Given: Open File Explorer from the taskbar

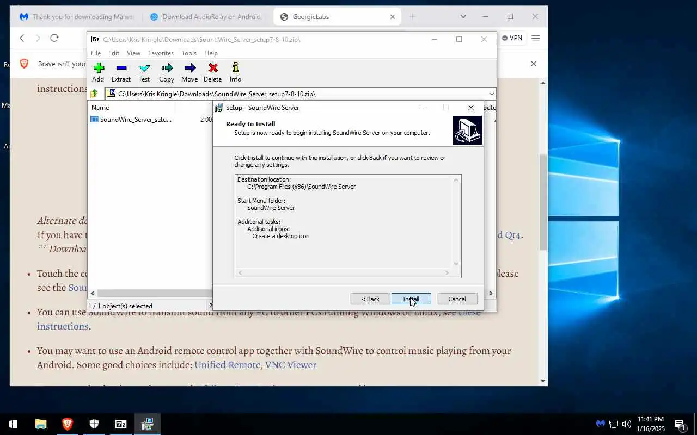Looking at the screenshot, I should [x=41, y=424].
